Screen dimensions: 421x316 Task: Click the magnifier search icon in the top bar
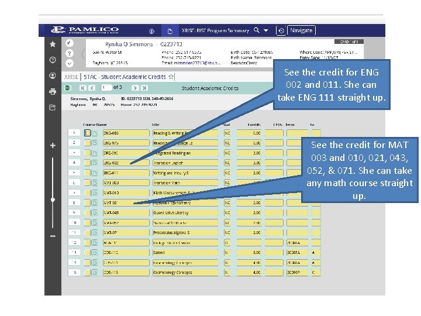(x=257, y=30)
